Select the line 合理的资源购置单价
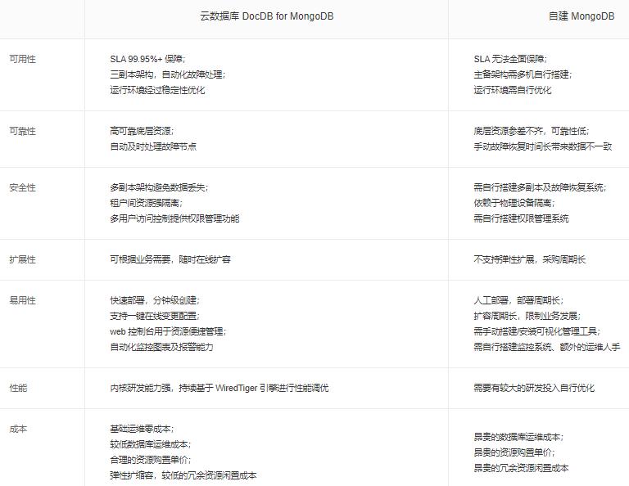The image size is (629, 486). pyautogui.click(x=151, y=460)
